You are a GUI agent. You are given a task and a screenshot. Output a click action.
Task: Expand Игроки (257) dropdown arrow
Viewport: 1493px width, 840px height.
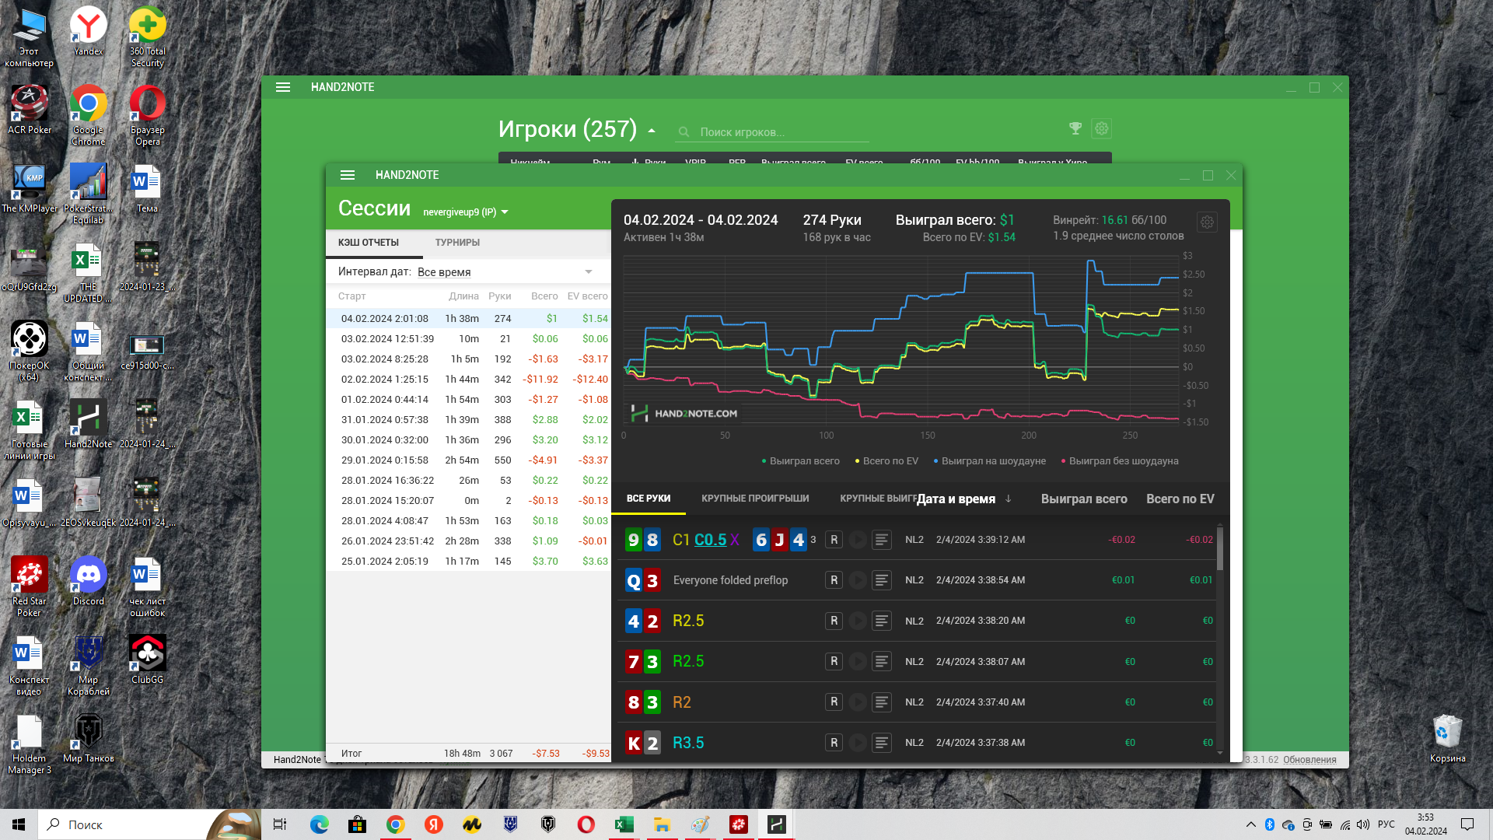tap(652, 131)
